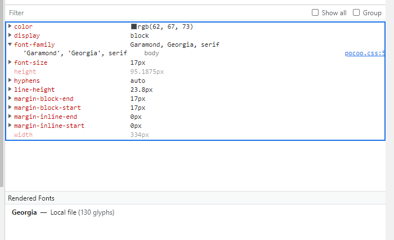This screenshot has width=394, height=240.
Task: Click the 'Garamond', 'Georgia', serif declaration
Action: 75,54
